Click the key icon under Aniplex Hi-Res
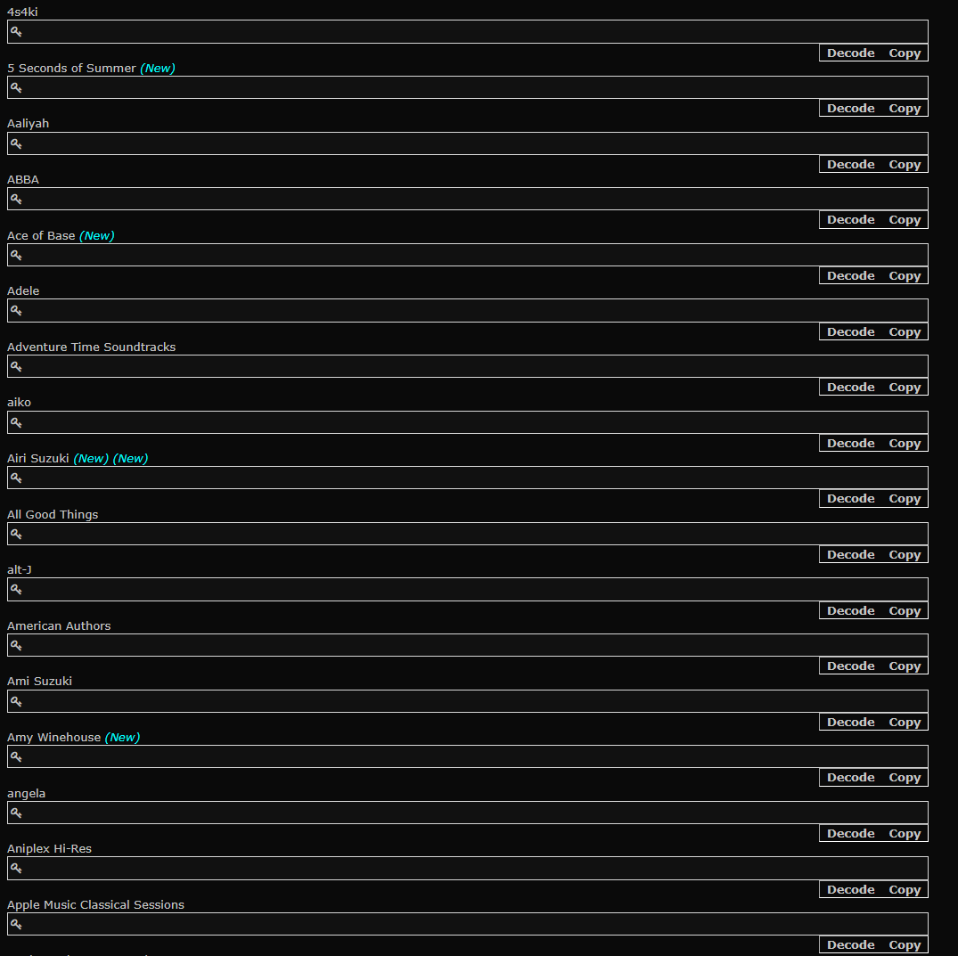The image size is (958, 956). (17, 868)
